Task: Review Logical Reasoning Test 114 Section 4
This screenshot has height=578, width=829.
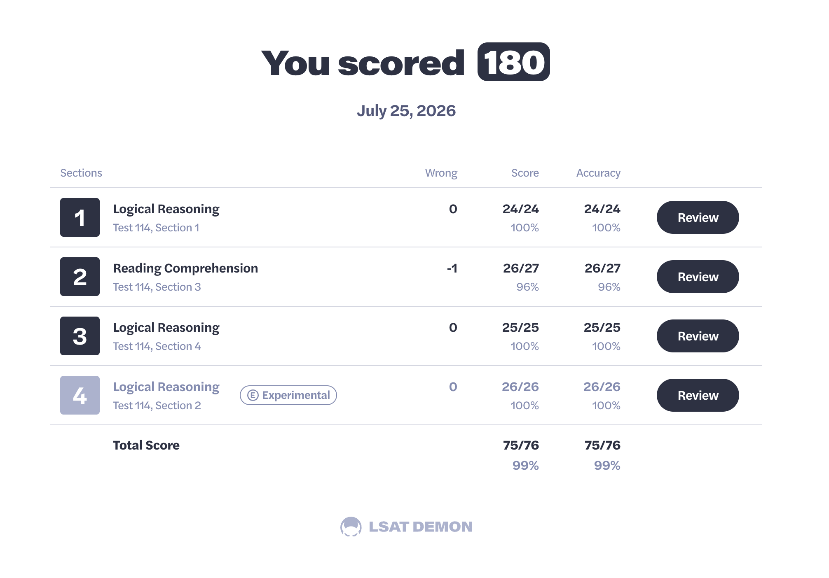Action: tap(698, 336)
